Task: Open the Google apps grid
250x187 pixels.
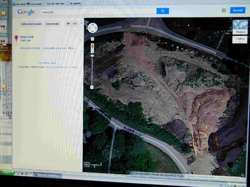Action: click(224, 10)
